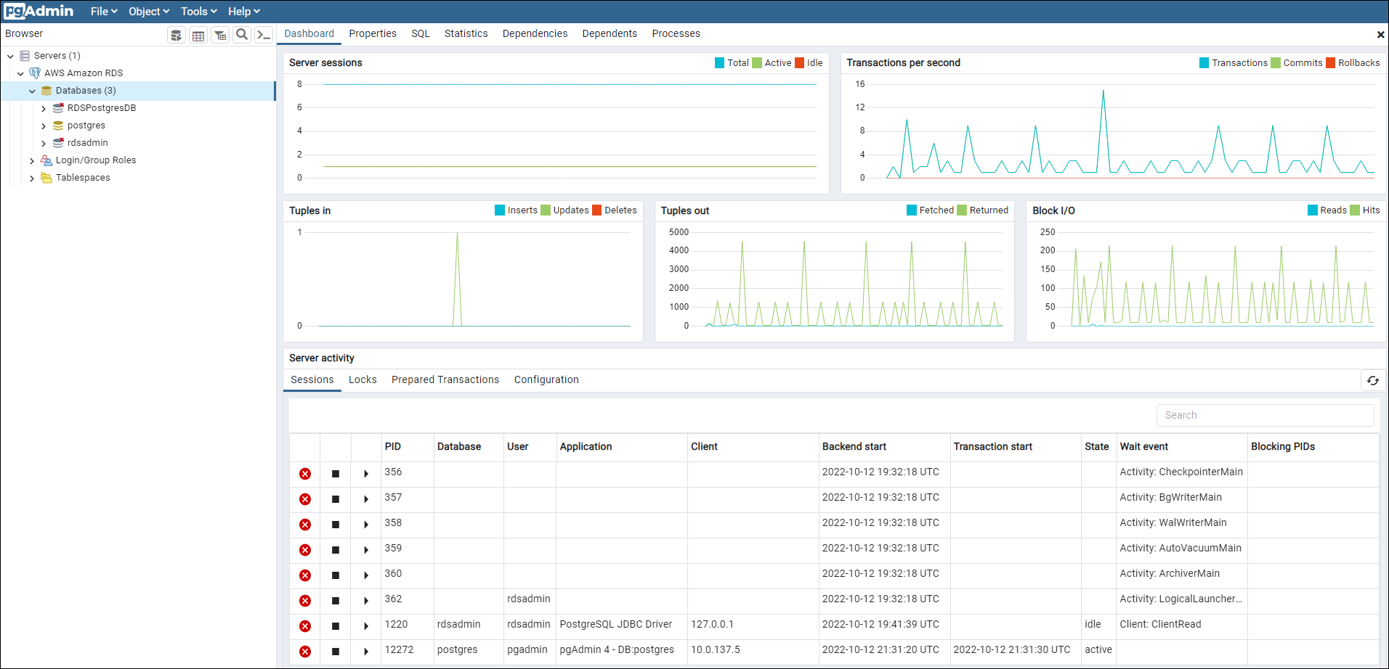Image resolution: width=1389 pixels, height=669 pixels.
Task: Sort sessions by Wait event column header
Action: tap(1181, 447)
